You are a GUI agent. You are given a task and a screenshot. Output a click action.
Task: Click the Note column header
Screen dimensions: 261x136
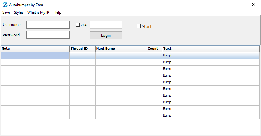(x=35, y=49)
